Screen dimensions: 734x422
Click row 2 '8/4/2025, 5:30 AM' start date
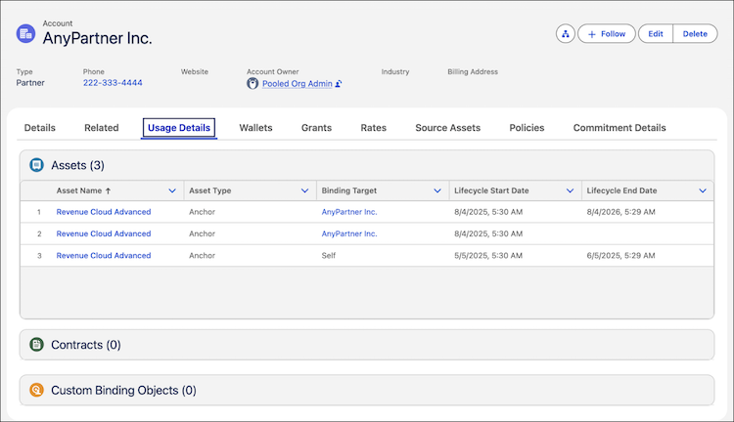(x=488, y=233)
